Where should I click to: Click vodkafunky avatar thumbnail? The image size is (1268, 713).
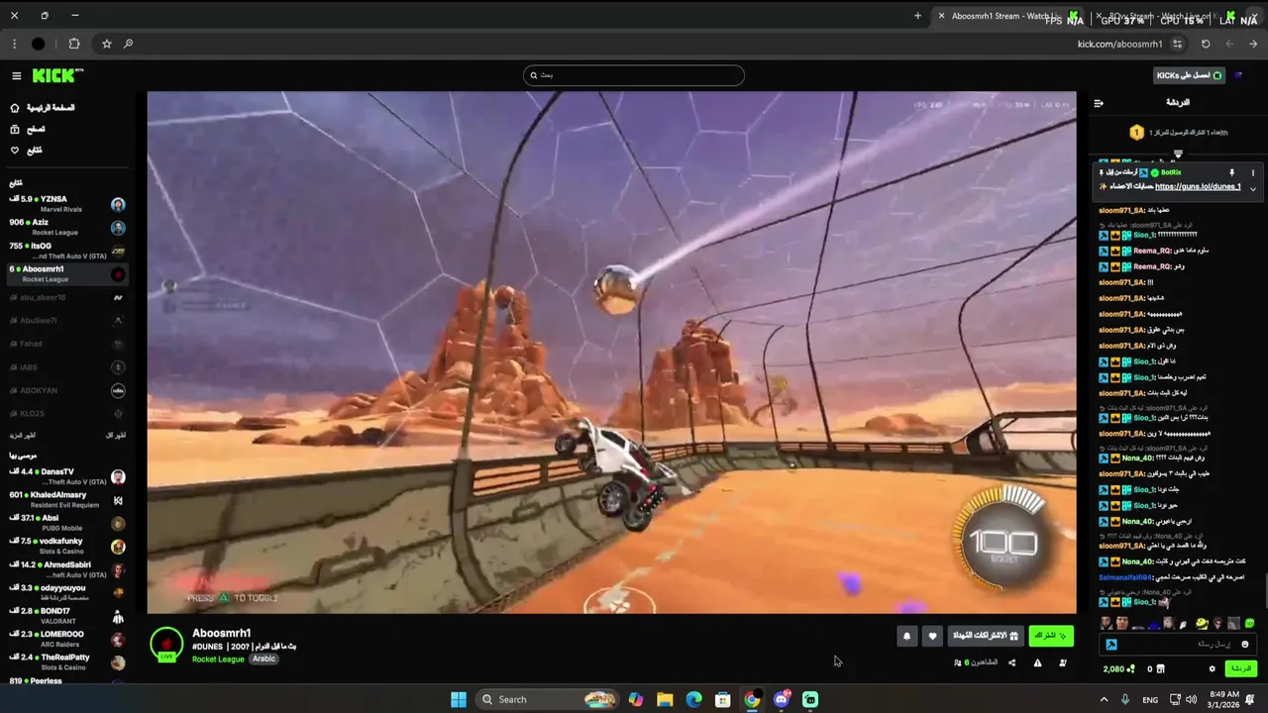(118, 546)
